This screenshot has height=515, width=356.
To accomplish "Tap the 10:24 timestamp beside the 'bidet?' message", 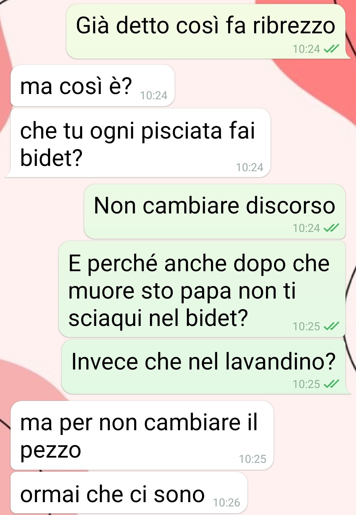I will [250, 168].
